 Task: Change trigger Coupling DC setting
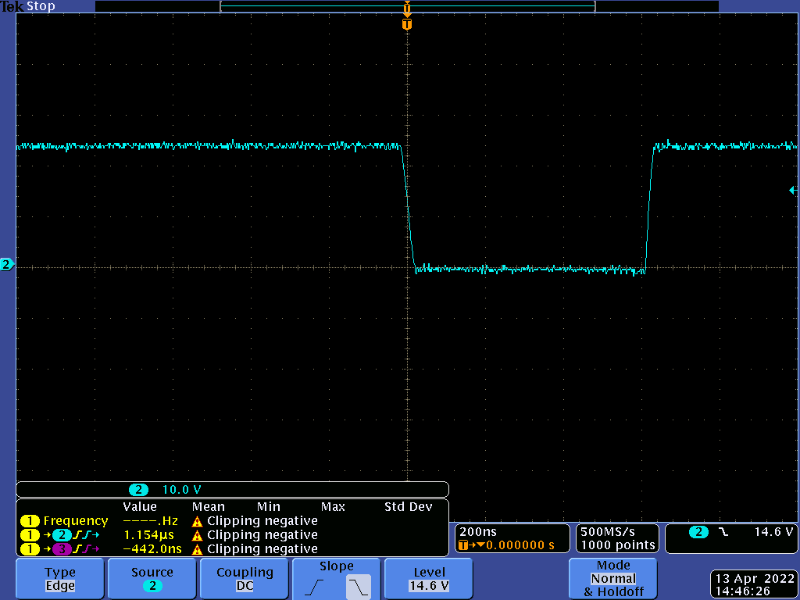245,579
